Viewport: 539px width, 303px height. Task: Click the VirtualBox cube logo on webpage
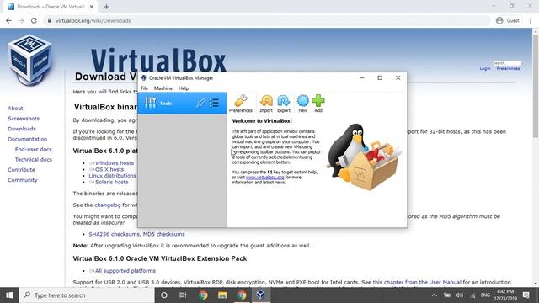tap(30, 60)
